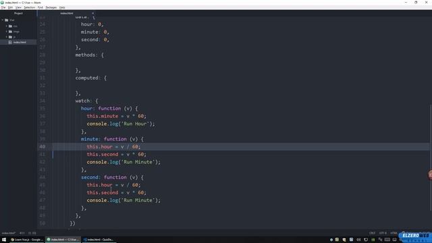Collapse the Vue root folder arrow
This screenshot has height=243, width=432.
[x=3, y=20]
